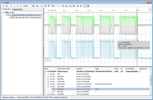
Task: Click the blue forward arrow toolbar icon
Action: 7,6
